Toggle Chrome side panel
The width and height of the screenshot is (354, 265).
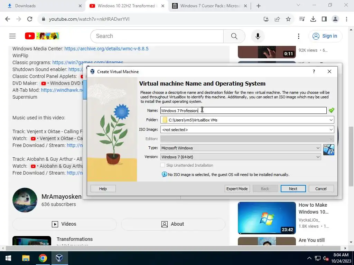tap(324, 19)
